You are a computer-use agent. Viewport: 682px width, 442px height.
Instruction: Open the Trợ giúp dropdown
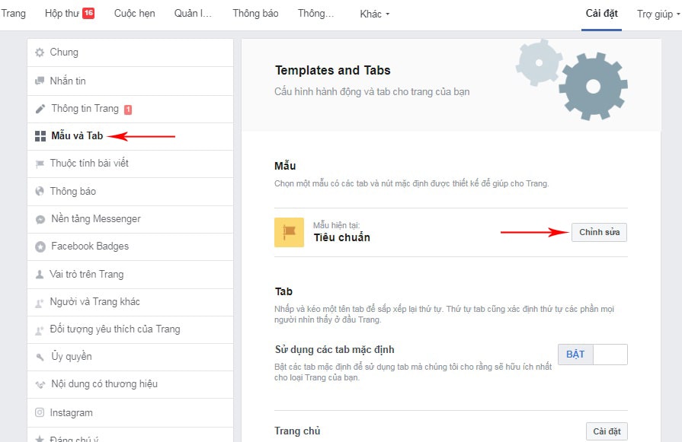[656, 14]
